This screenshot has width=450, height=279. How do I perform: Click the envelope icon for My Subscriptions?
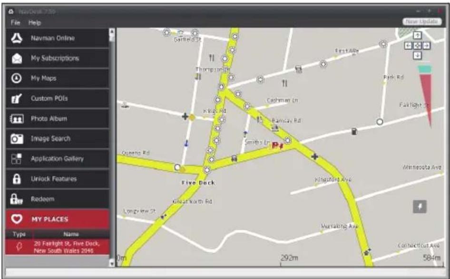click(17, 58)
